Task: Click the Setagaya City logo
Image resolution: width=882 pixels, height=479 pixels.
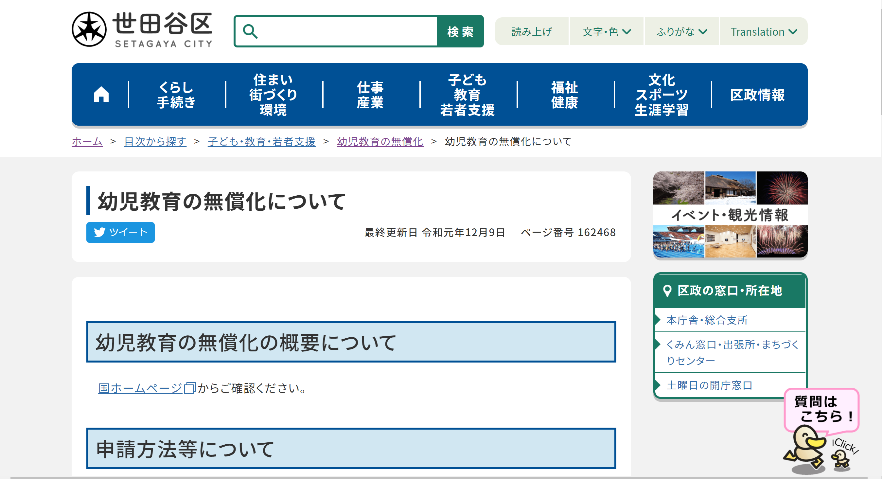Action: click(x=142, y=30)
